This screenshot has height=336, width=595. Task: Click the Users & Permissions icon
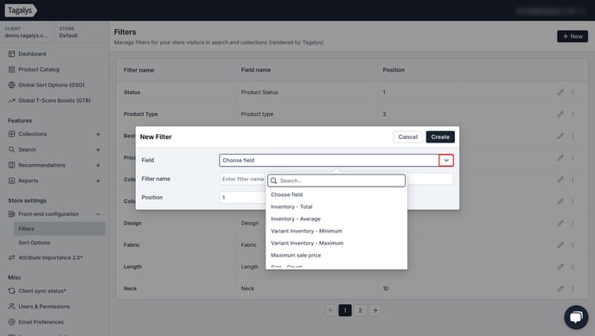[12, 307]
